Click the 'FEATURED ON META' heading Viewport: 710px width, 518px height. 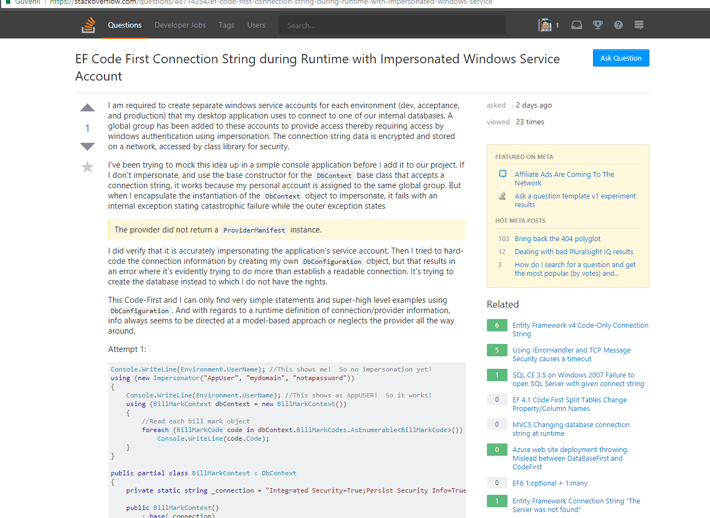(x=524, y=157)
